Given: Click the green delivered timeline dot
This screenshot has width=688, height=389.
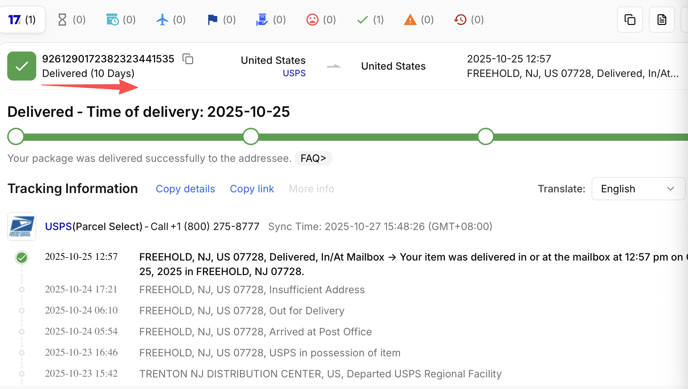Looking at the screenshot, I should pyautogui.click(x=22, y=258).
